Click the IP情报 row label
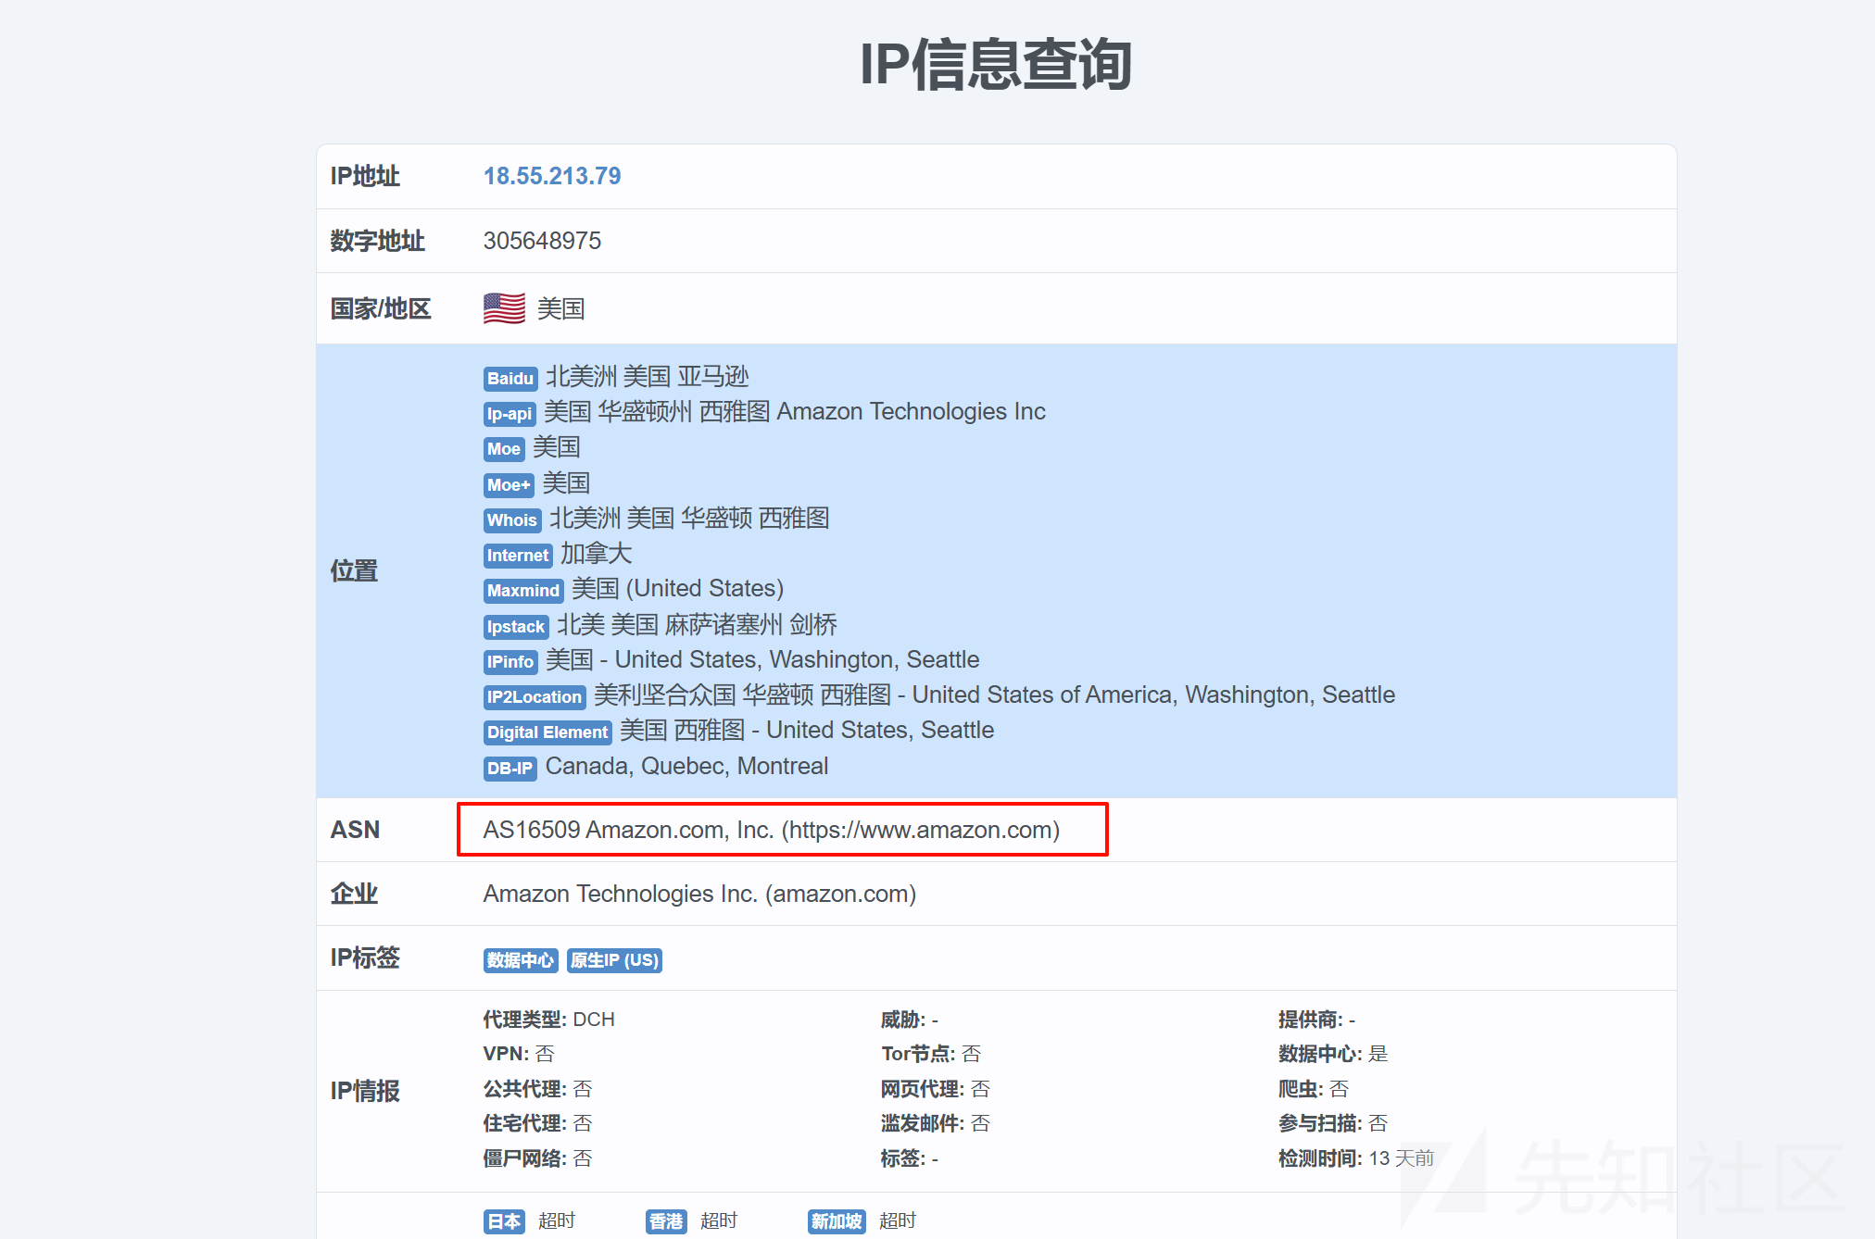1875x1239 pixels. click(365, 1091)
